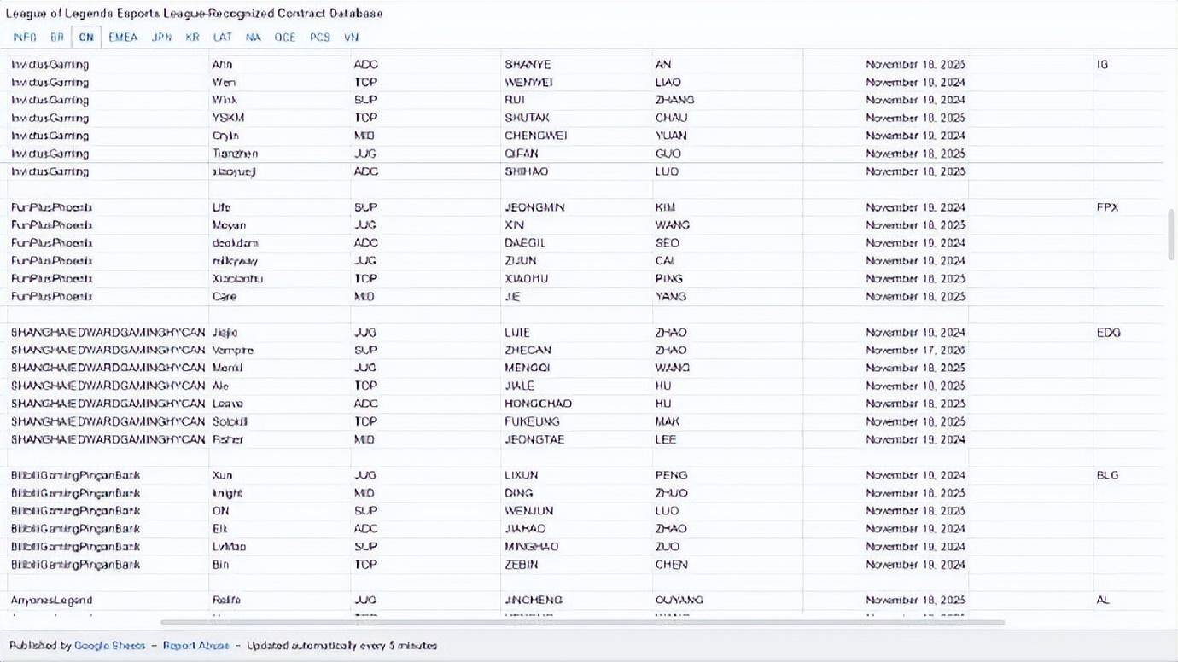Click the FUKEUNG first name cell
The height and width of the screenshot is (662, 1178).
click(x=577, y=421)
